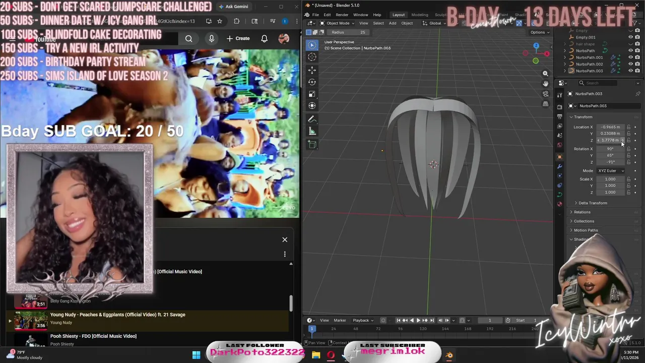Open the Material properties tab
Screen dimensions: 645x363
[x=559, y=204]
